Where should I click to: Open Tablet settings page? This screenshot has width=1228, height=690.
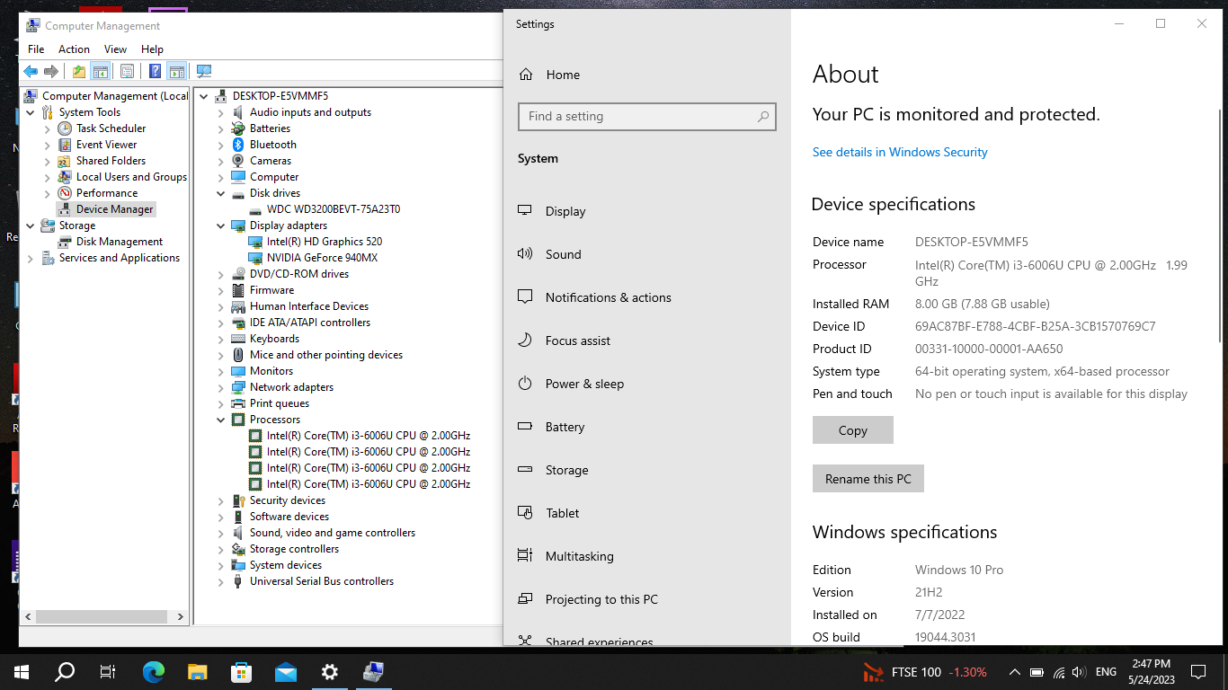[548, 513]
